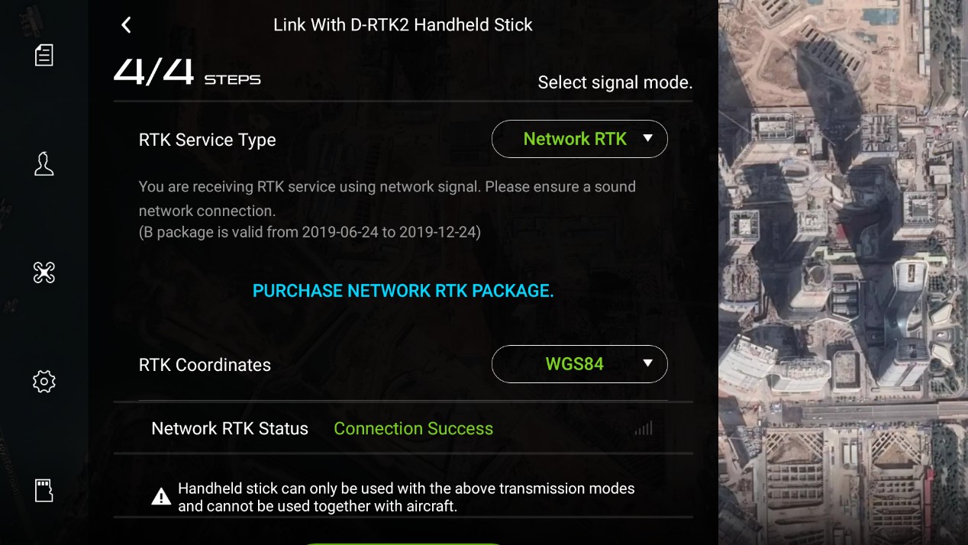
Task: Open settings via the gear icon
Action: 44,381
